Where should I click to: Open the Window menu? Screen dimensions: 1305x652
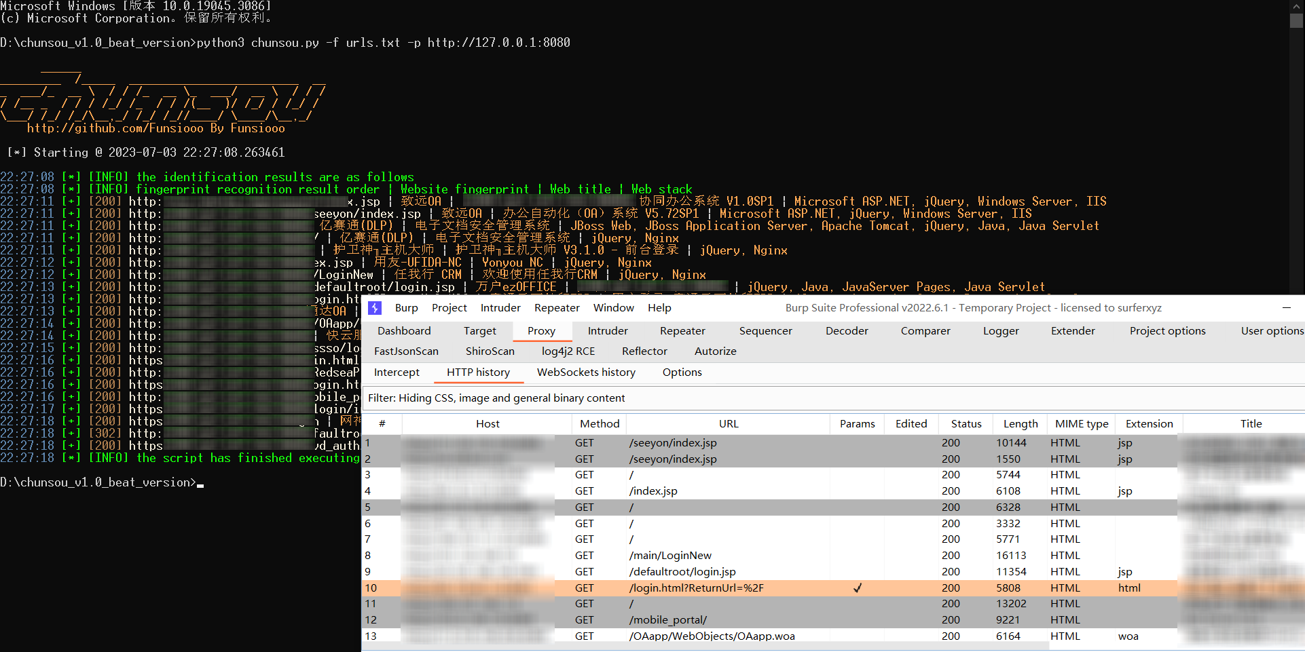[614, 308]
